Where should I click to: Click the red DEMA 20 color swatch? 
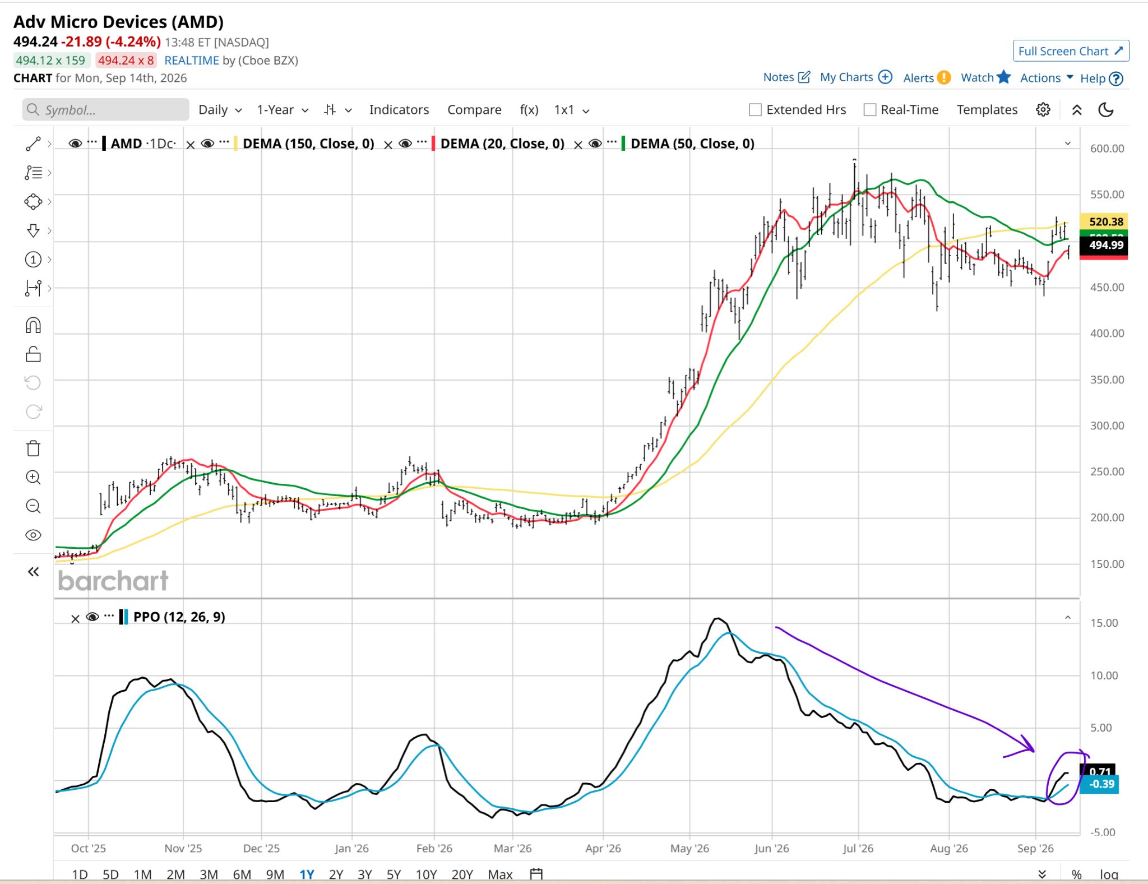click(x=433, y=144)
